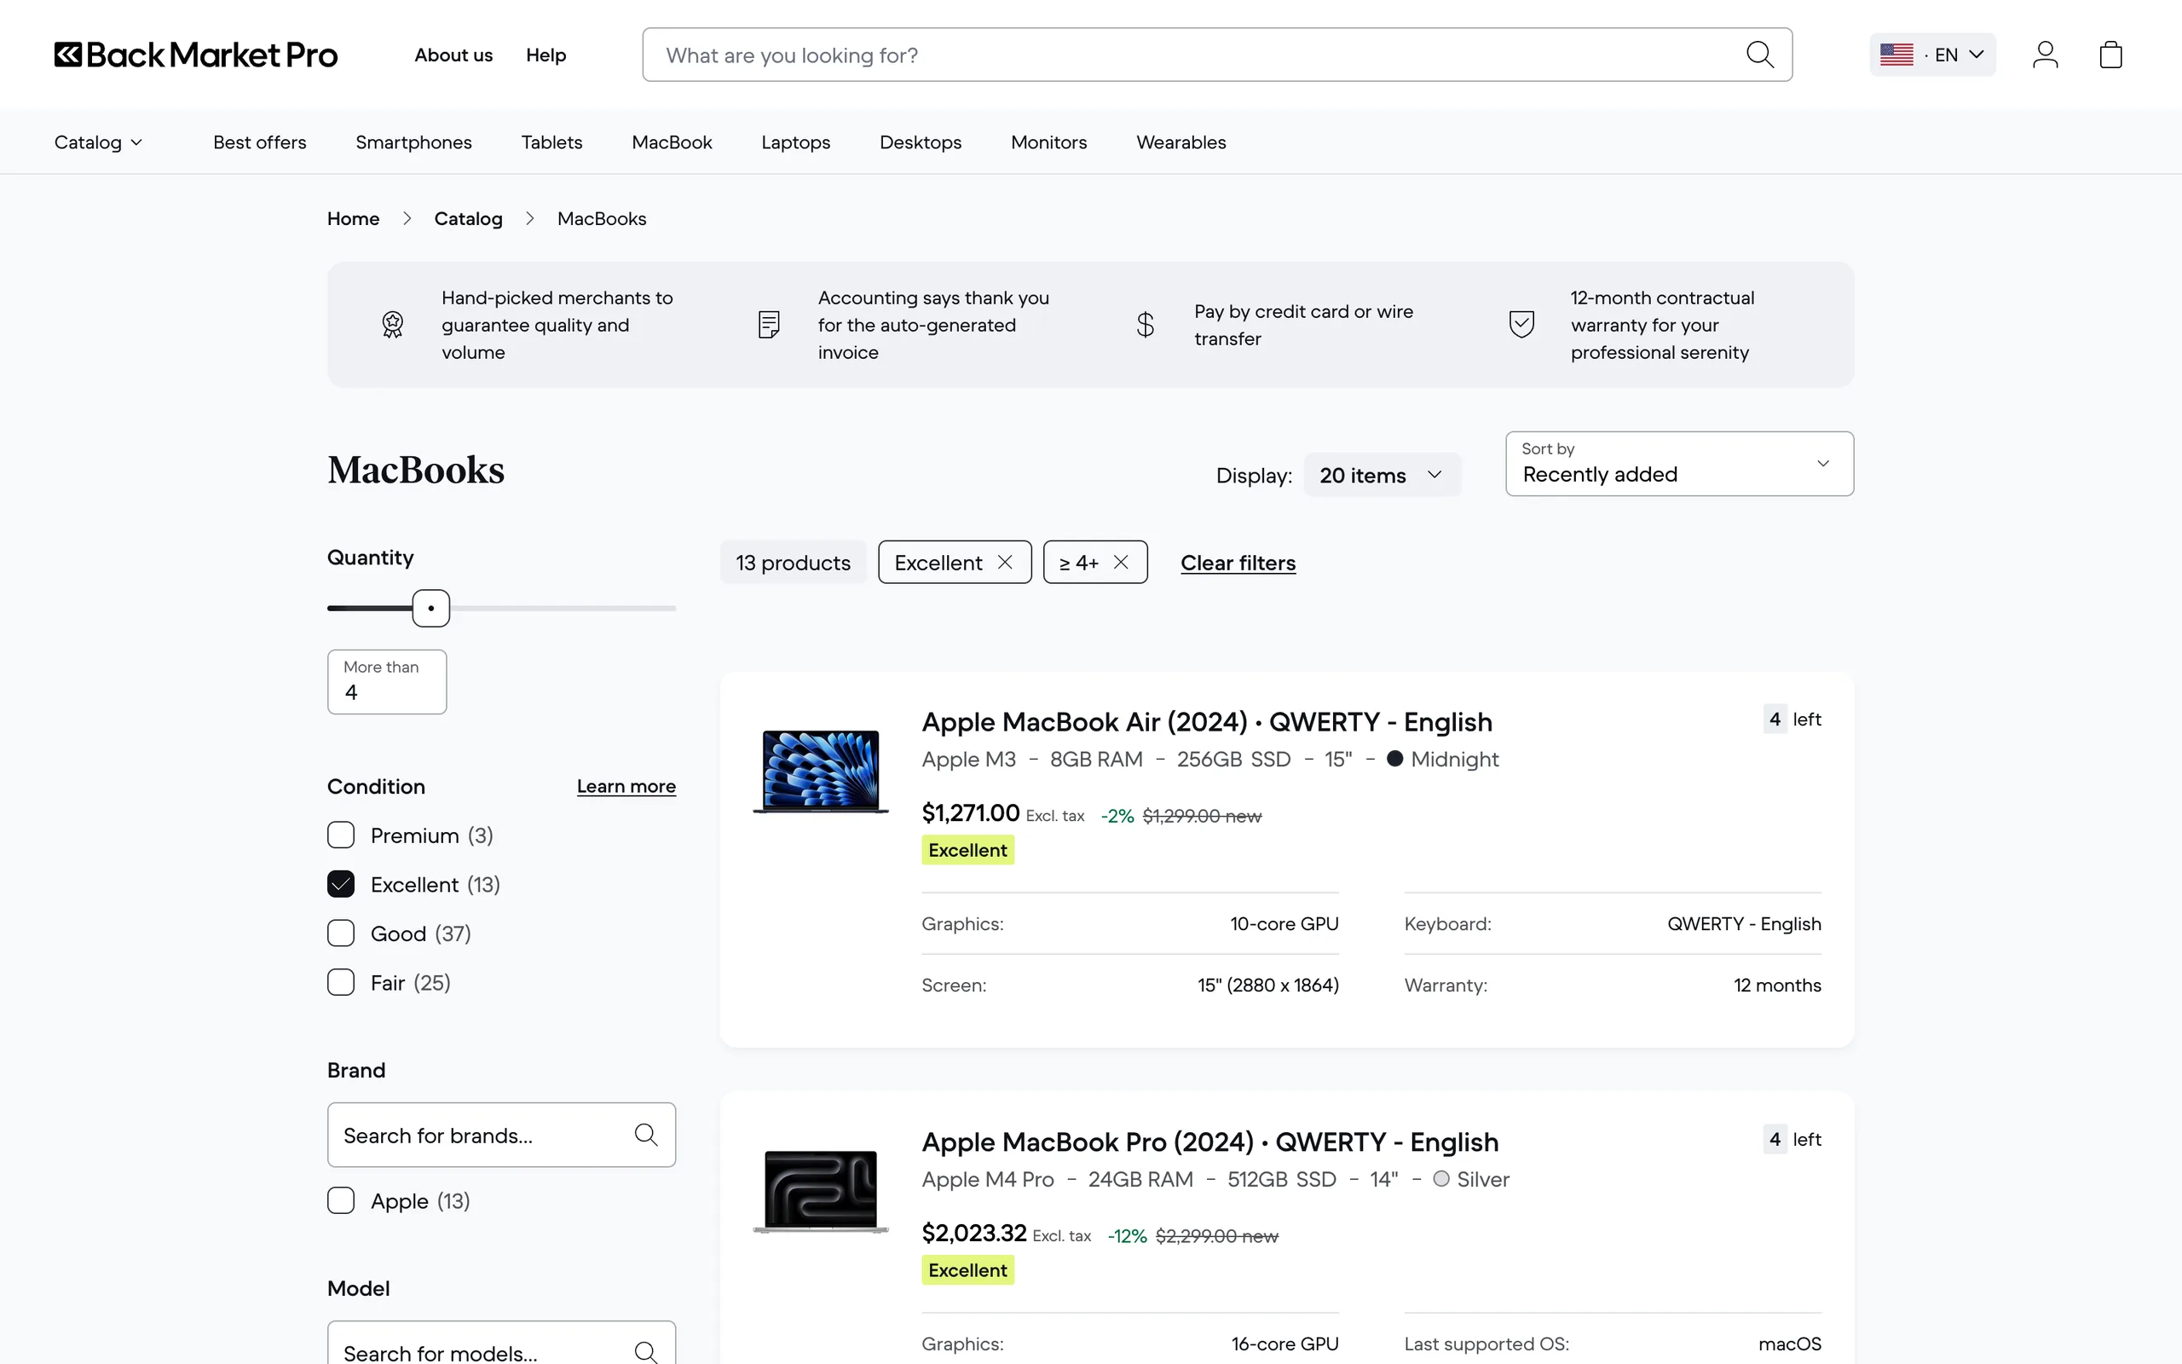Click the MacBooks breadcrumb text
This screenshot has width=2182, height=1364.
pos(602,219)
